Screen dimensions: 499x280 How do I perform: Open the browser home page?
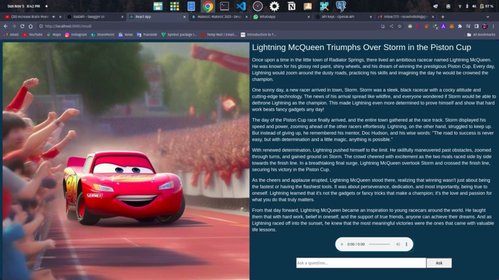point(30,26)
